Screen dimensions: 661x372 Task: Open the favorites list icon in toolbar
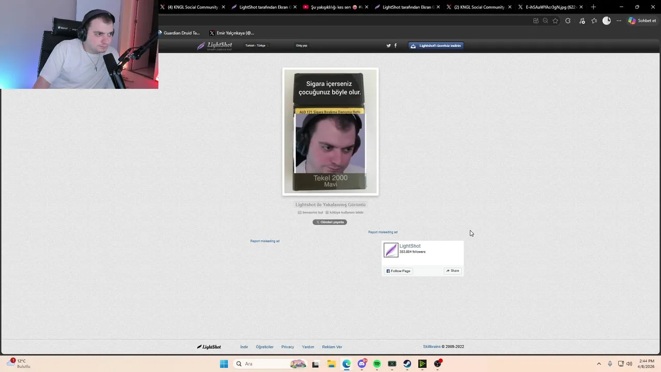pyautogui.click(x=594, y=21)
